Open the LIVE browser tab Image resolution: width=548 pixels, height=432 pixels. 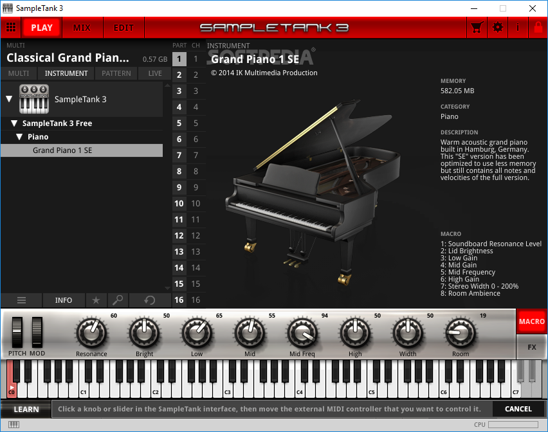[155, 73]
